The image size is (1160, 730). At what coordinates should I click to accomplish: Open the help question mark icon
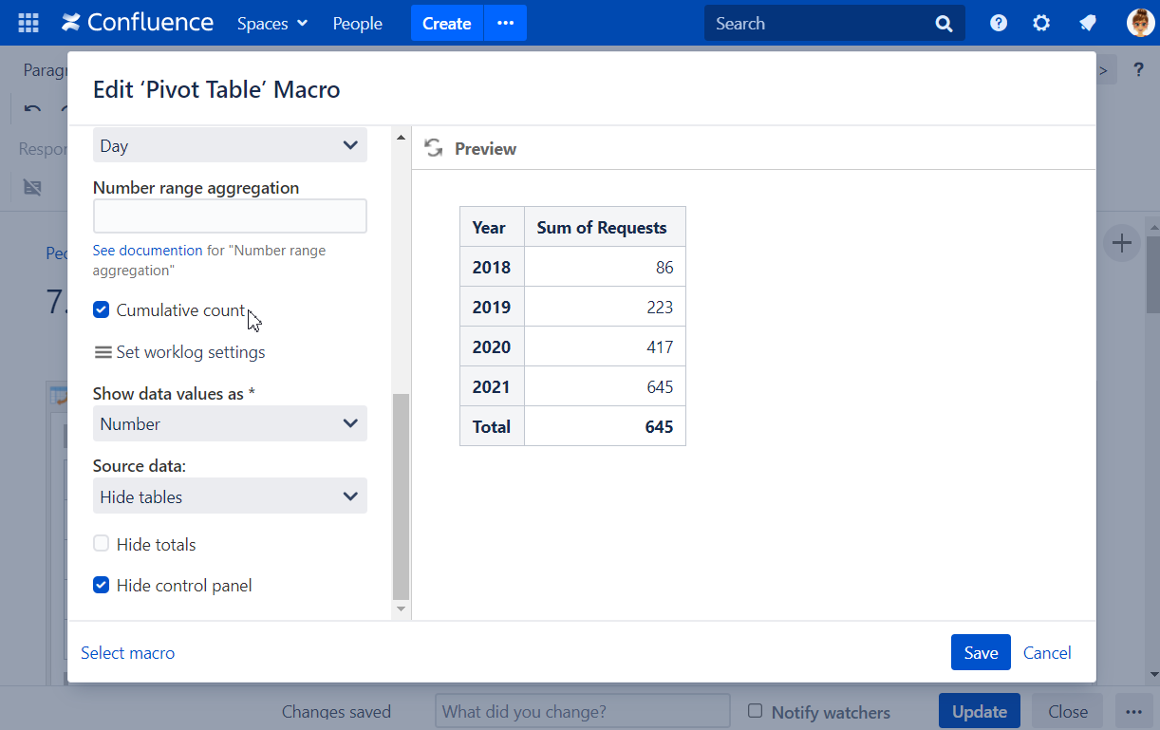999,23
